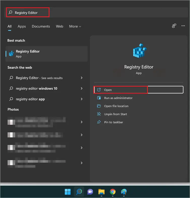
Task: Expand chevron of fourth Photos result
Action: [x=82, y=163]
